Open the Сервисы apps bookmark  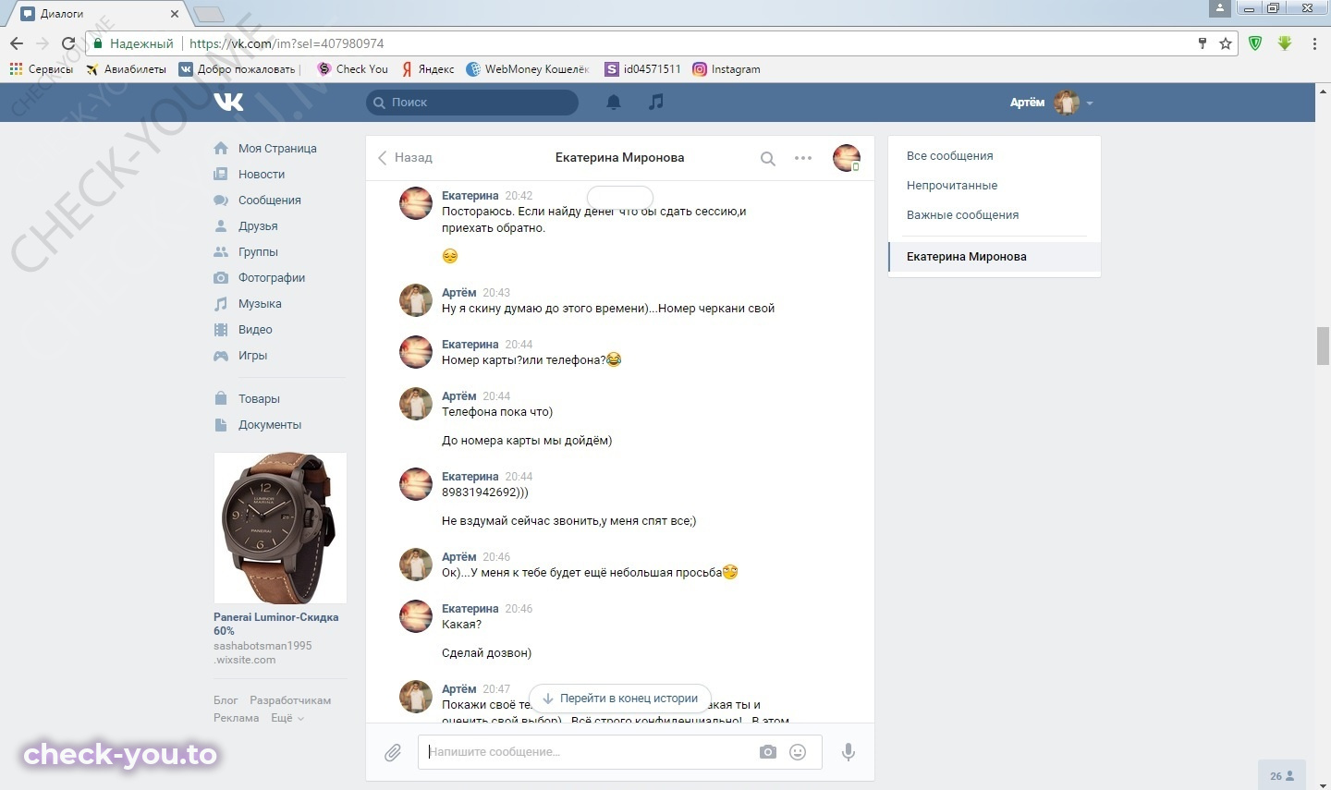tap(41, 69)
